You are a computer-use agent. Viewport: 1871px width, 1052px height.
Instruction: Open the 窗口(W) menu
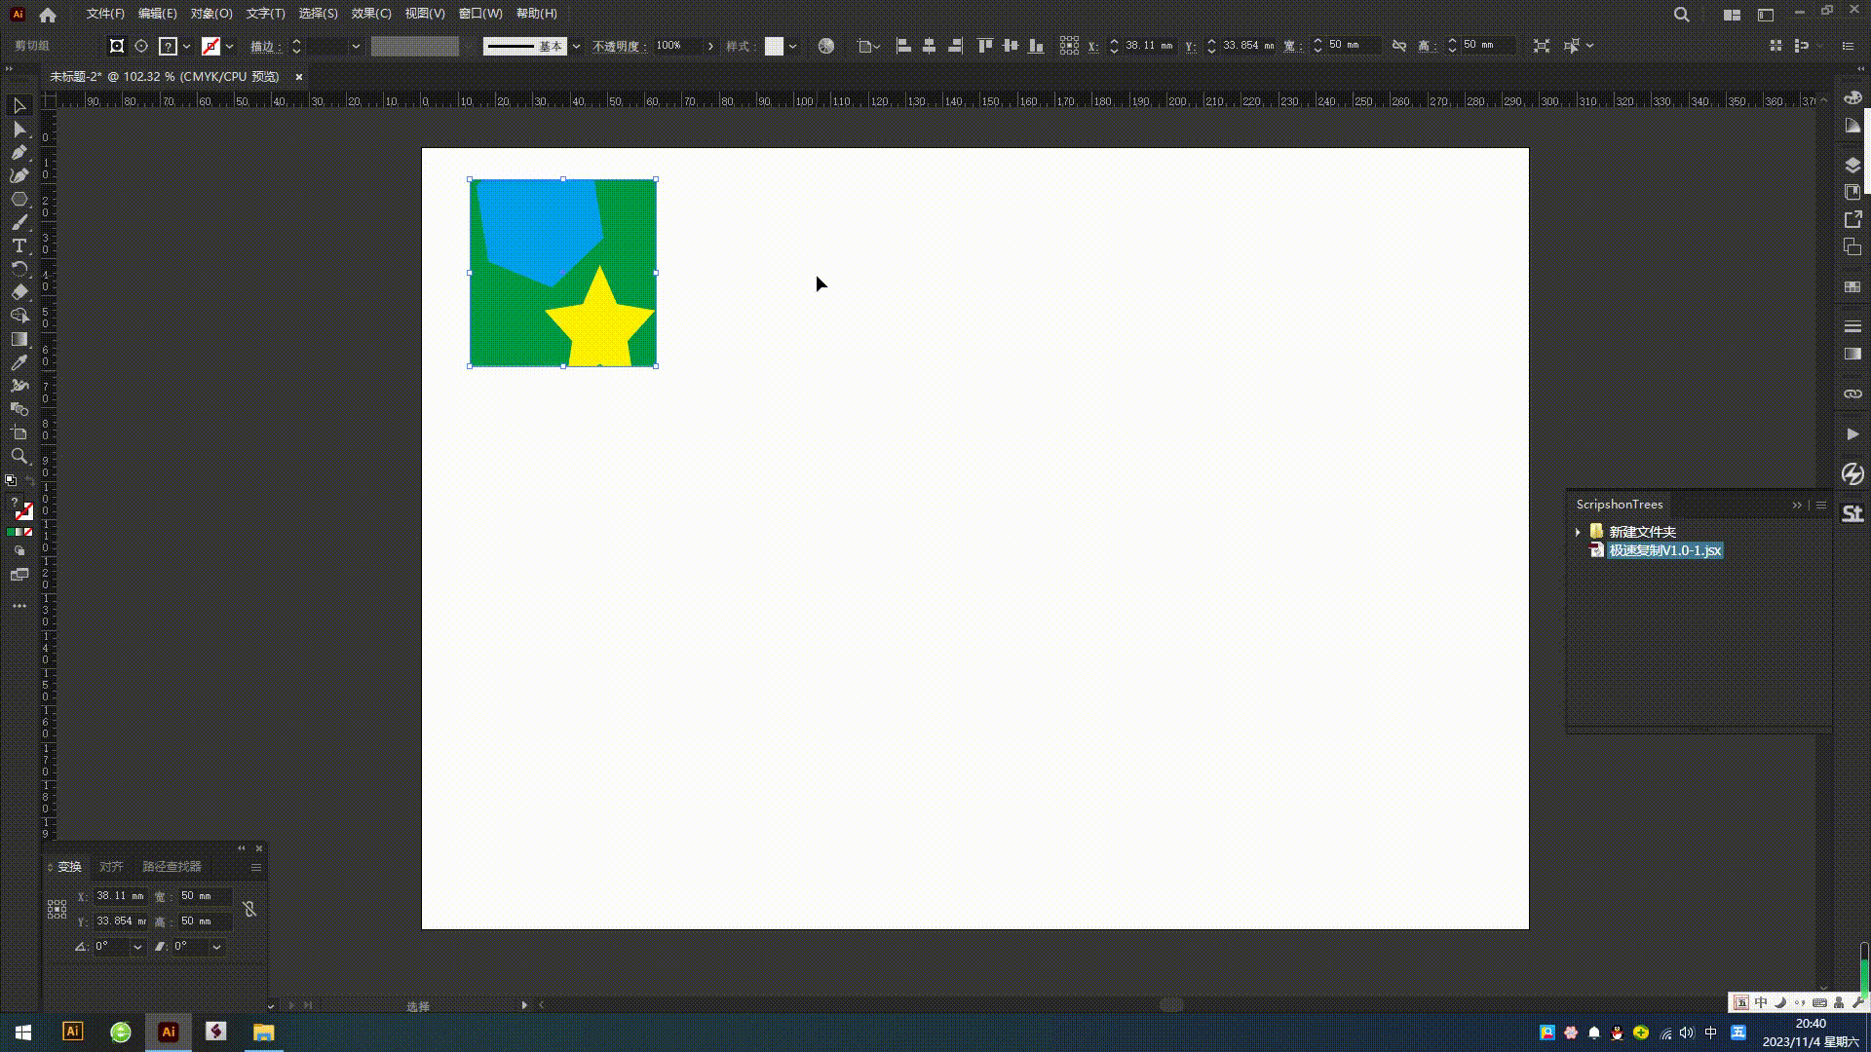480,14
